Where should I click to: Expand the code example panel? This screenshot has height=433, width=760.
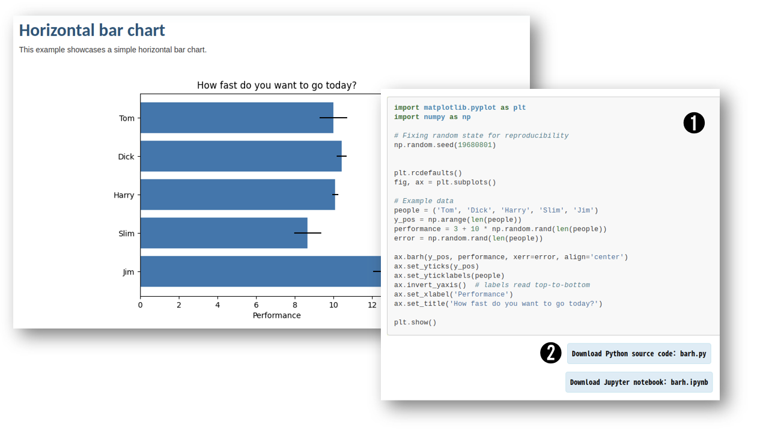click(553, 216)
